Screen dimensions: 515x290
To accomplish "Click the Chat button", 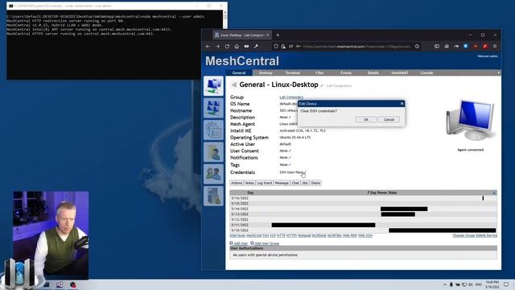I will coord(295,183).
